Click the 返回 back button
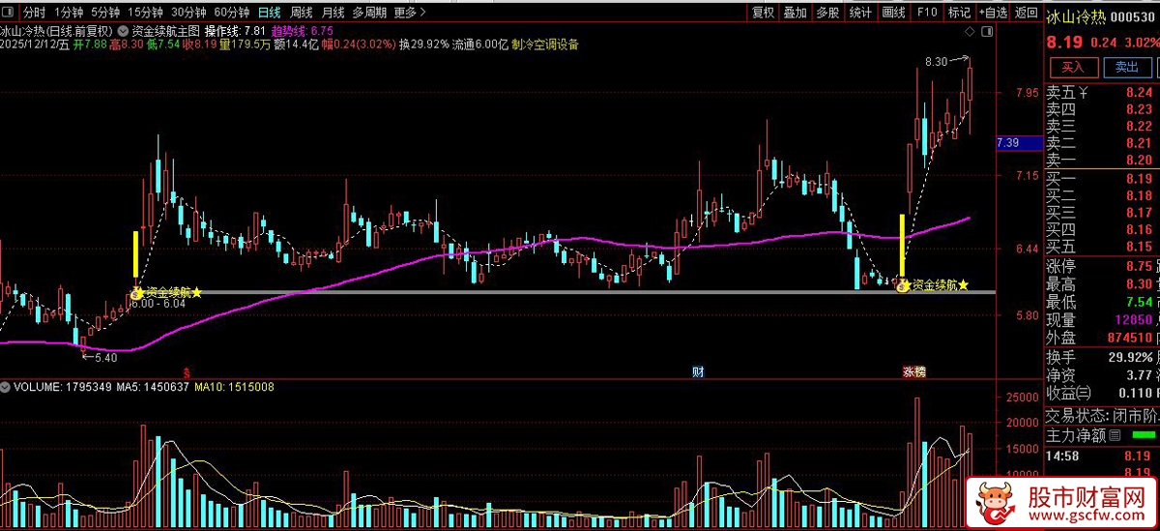 pyautogui.click(x=1026, y=13)
